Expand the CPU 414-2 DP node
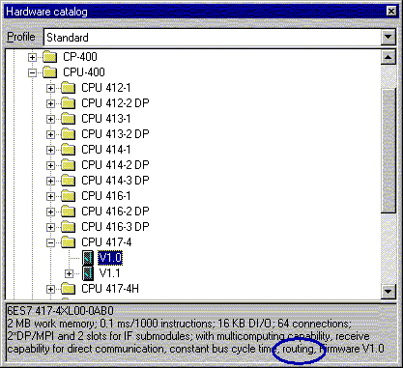This screenshot has height=368, width=403. coord(50,165)
